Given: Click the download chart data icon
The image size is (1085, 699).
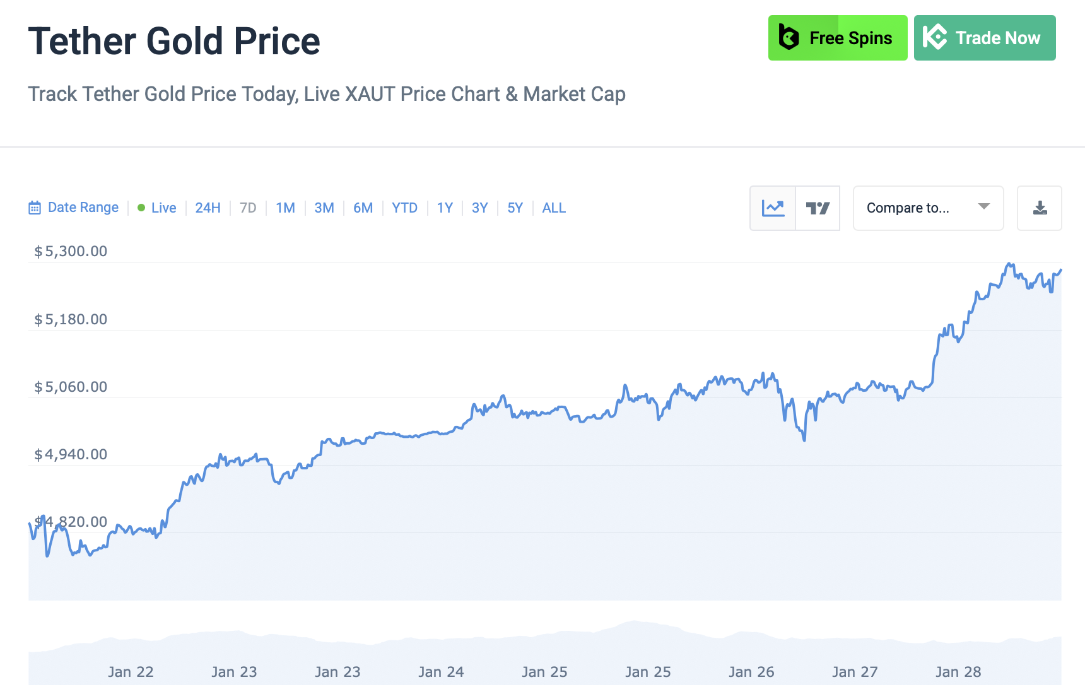Looking at the screenshot, I should tap(1040, 208).
